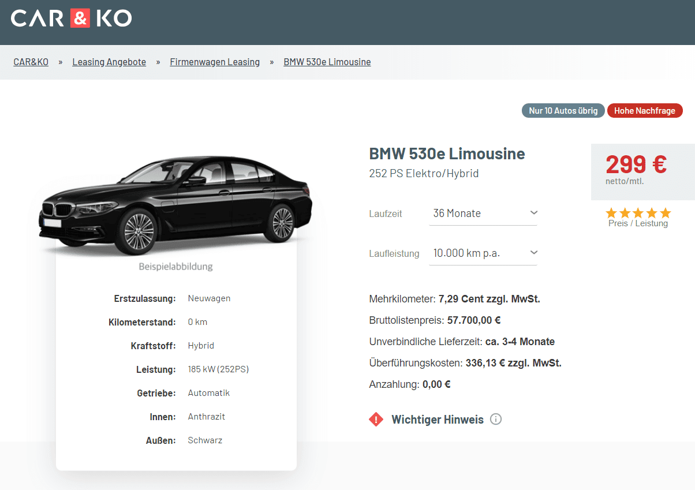Click the Unverbindliche Lieferzeit ca. 3-4 Monate line

[462, 342]
